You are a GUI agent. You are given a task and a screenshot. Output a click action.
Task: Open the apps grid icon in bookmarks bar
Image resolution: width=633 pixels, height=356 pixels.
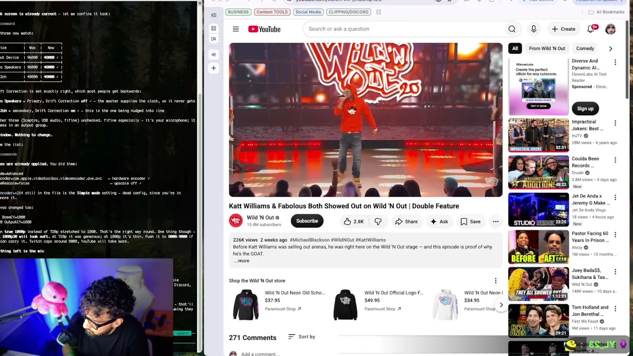pos(378,12)
